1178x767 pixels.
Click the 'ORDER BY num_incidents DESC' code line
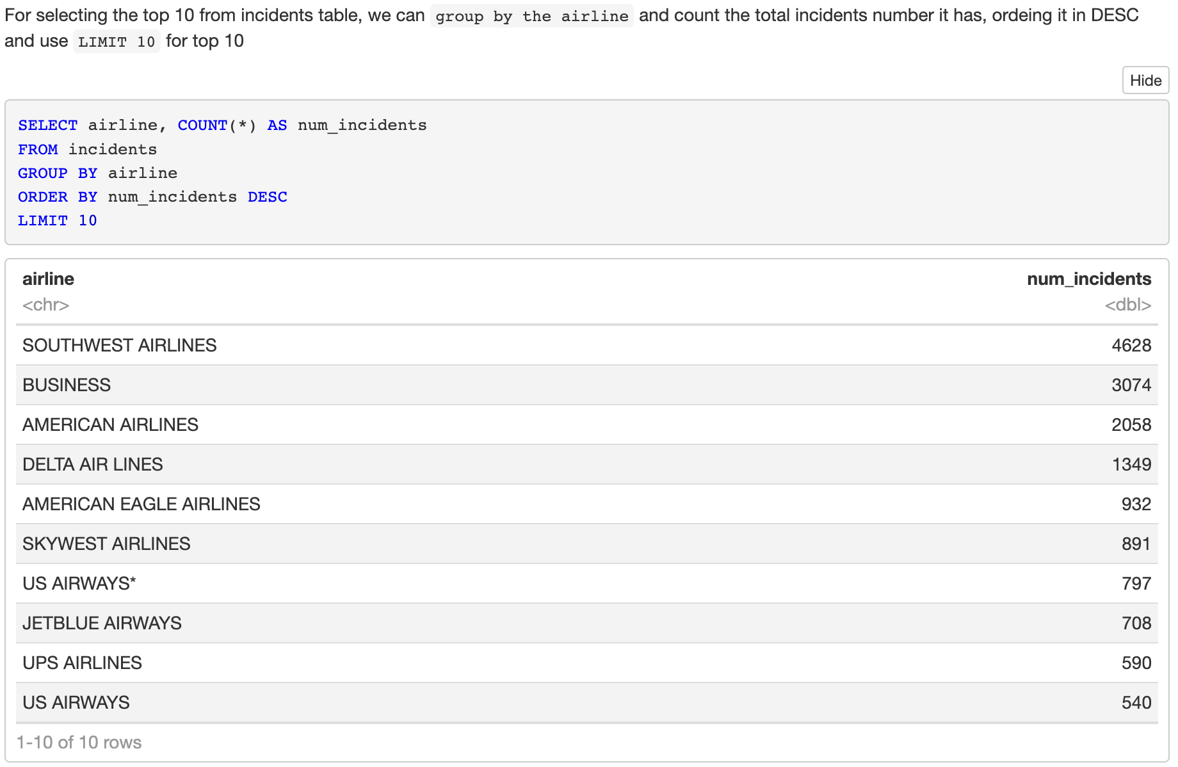pyautogui.click(x=152, y=197)
